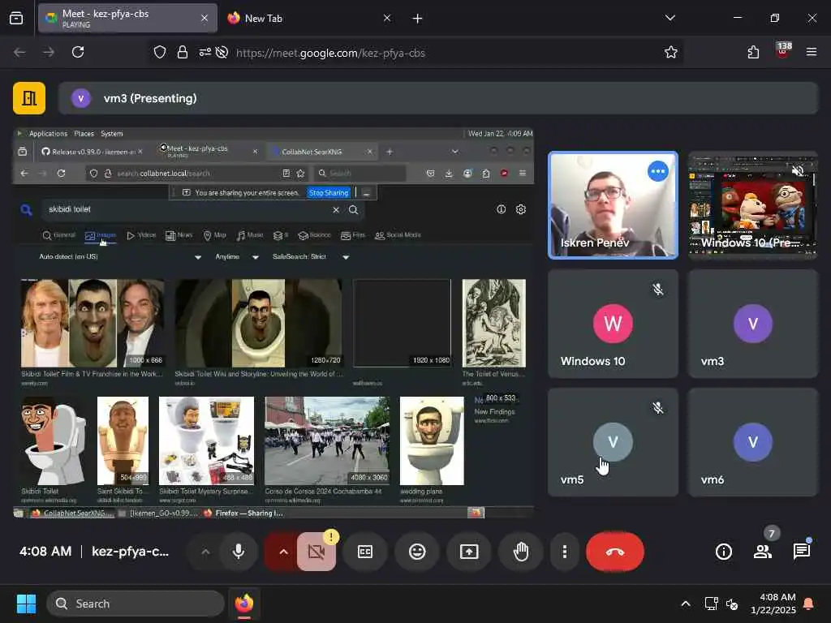This screenshot has height=623, width=831.
Task: Open the list all tabs dropdown
Action: pyautogui.click(x=670, y=18)
